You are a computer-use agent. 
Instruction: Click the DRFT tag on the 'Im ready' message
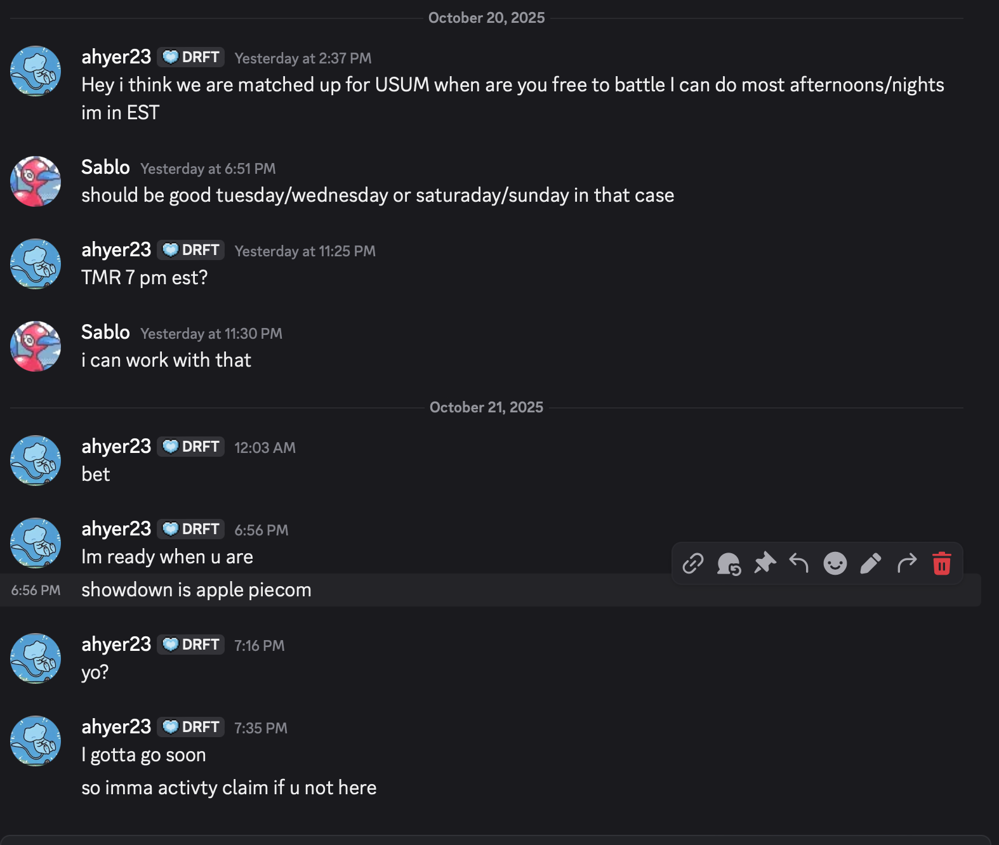pos(191,529)
